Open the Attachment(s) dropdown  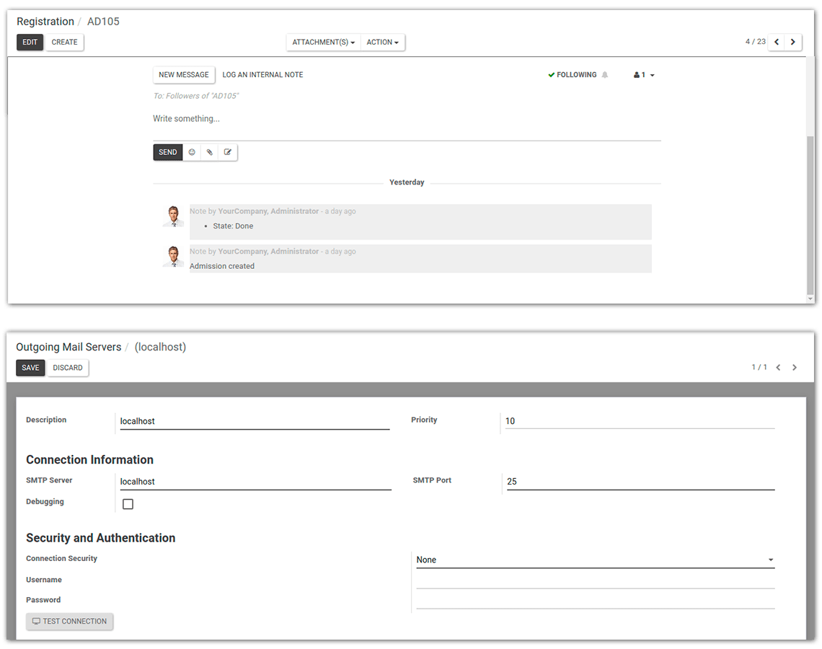(322, 42)
